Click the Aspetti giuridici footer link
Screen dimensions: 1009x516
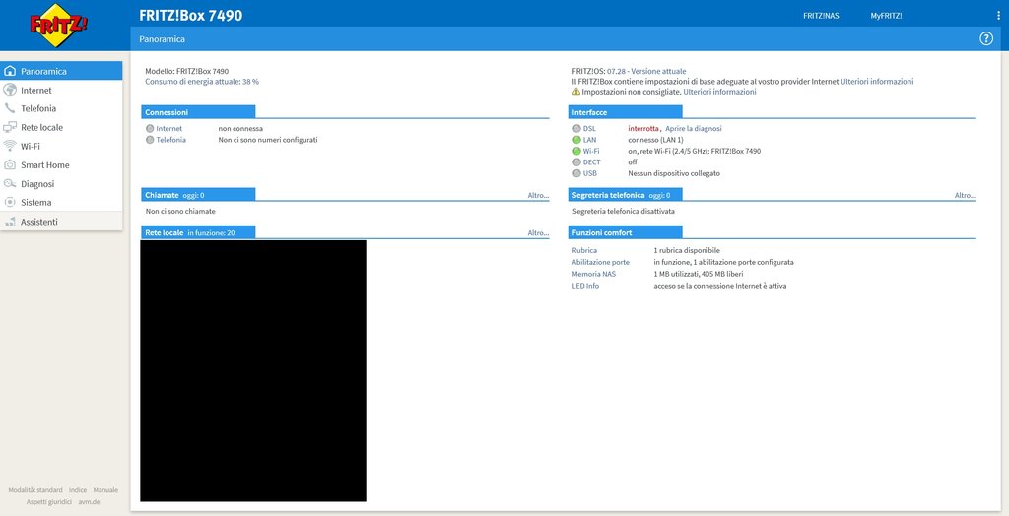(x=49, y=502)
